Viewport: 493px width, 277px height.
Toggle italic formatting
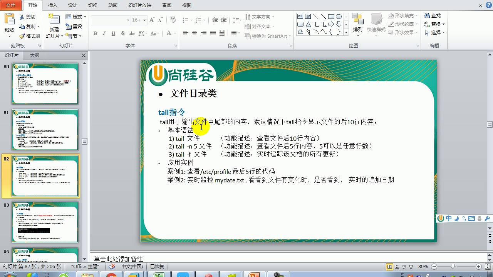coord(104,33)
